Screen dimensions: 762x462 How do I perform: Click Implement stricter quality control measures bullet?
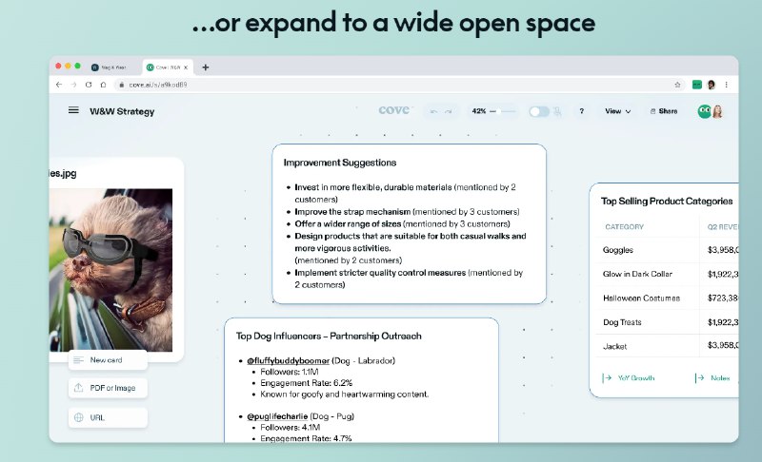click(409, 279)
